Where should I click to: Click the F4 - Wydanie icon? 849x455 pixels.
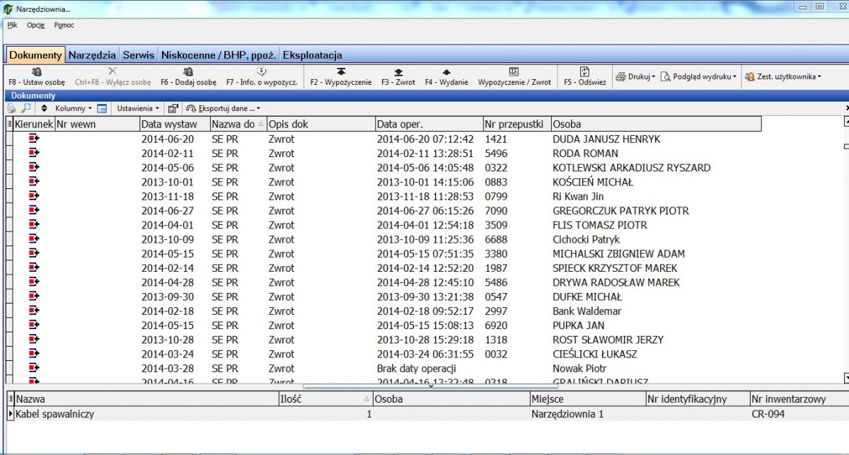coord(446,71)
